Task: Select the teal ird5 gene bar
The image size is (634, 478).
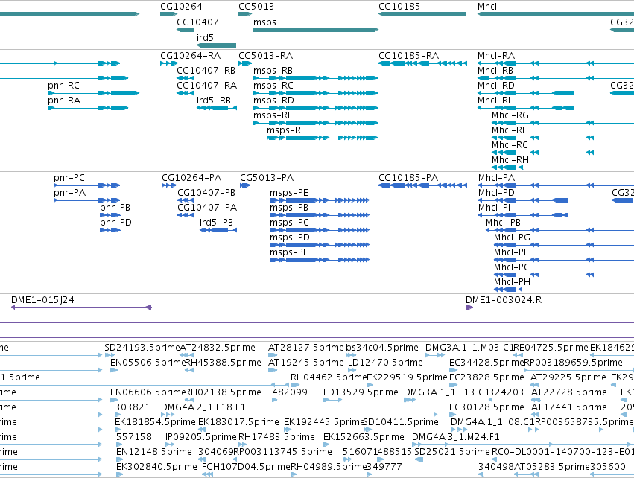Action: [x=216, y=45]
